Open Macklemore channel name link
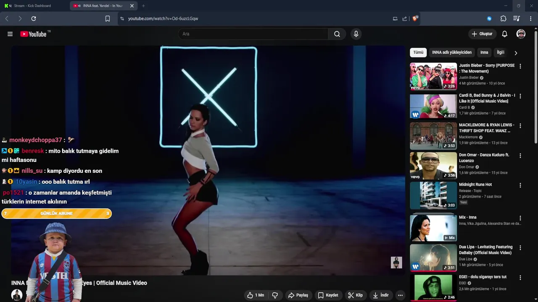 pos(468,137)
